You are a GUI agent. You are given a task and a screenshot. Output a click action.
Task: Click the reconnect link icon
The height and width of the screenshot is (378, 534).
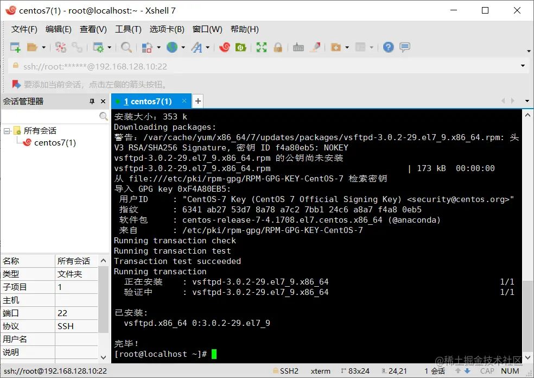click(x=77, y=47)
